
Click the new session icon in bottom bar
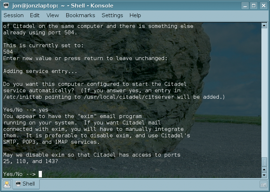[7, 184]
